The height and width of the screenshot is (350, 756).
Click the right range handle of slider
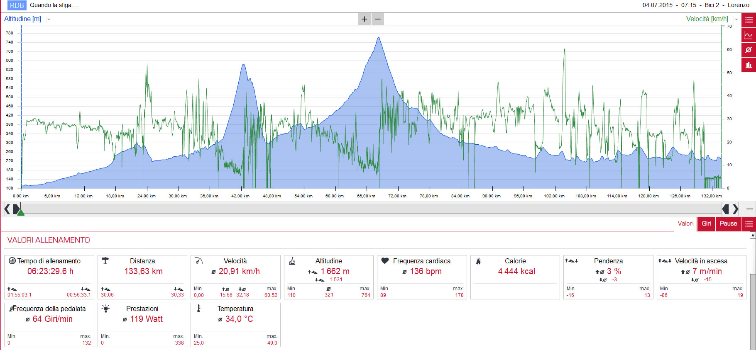[x=725, y=209]
